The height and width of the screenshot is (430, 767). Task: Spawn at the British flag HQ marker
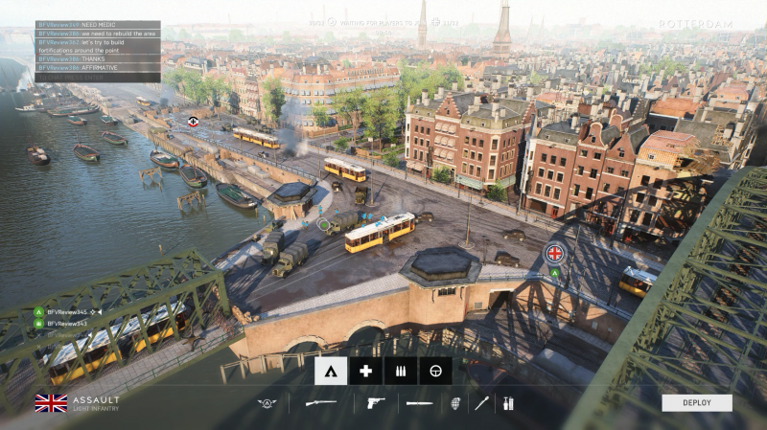coord(555,253)
